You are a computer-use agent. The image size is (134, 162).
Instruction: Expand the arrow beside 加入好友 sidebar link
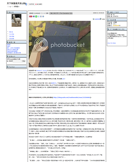[8, 34]
